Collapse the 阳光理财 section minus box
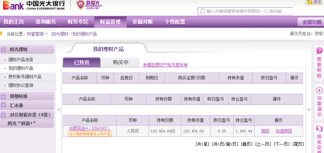 pos(3,50)
